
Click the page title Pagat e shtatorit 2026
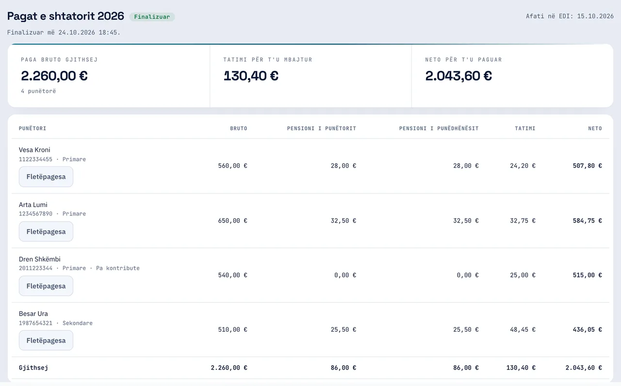65,16
